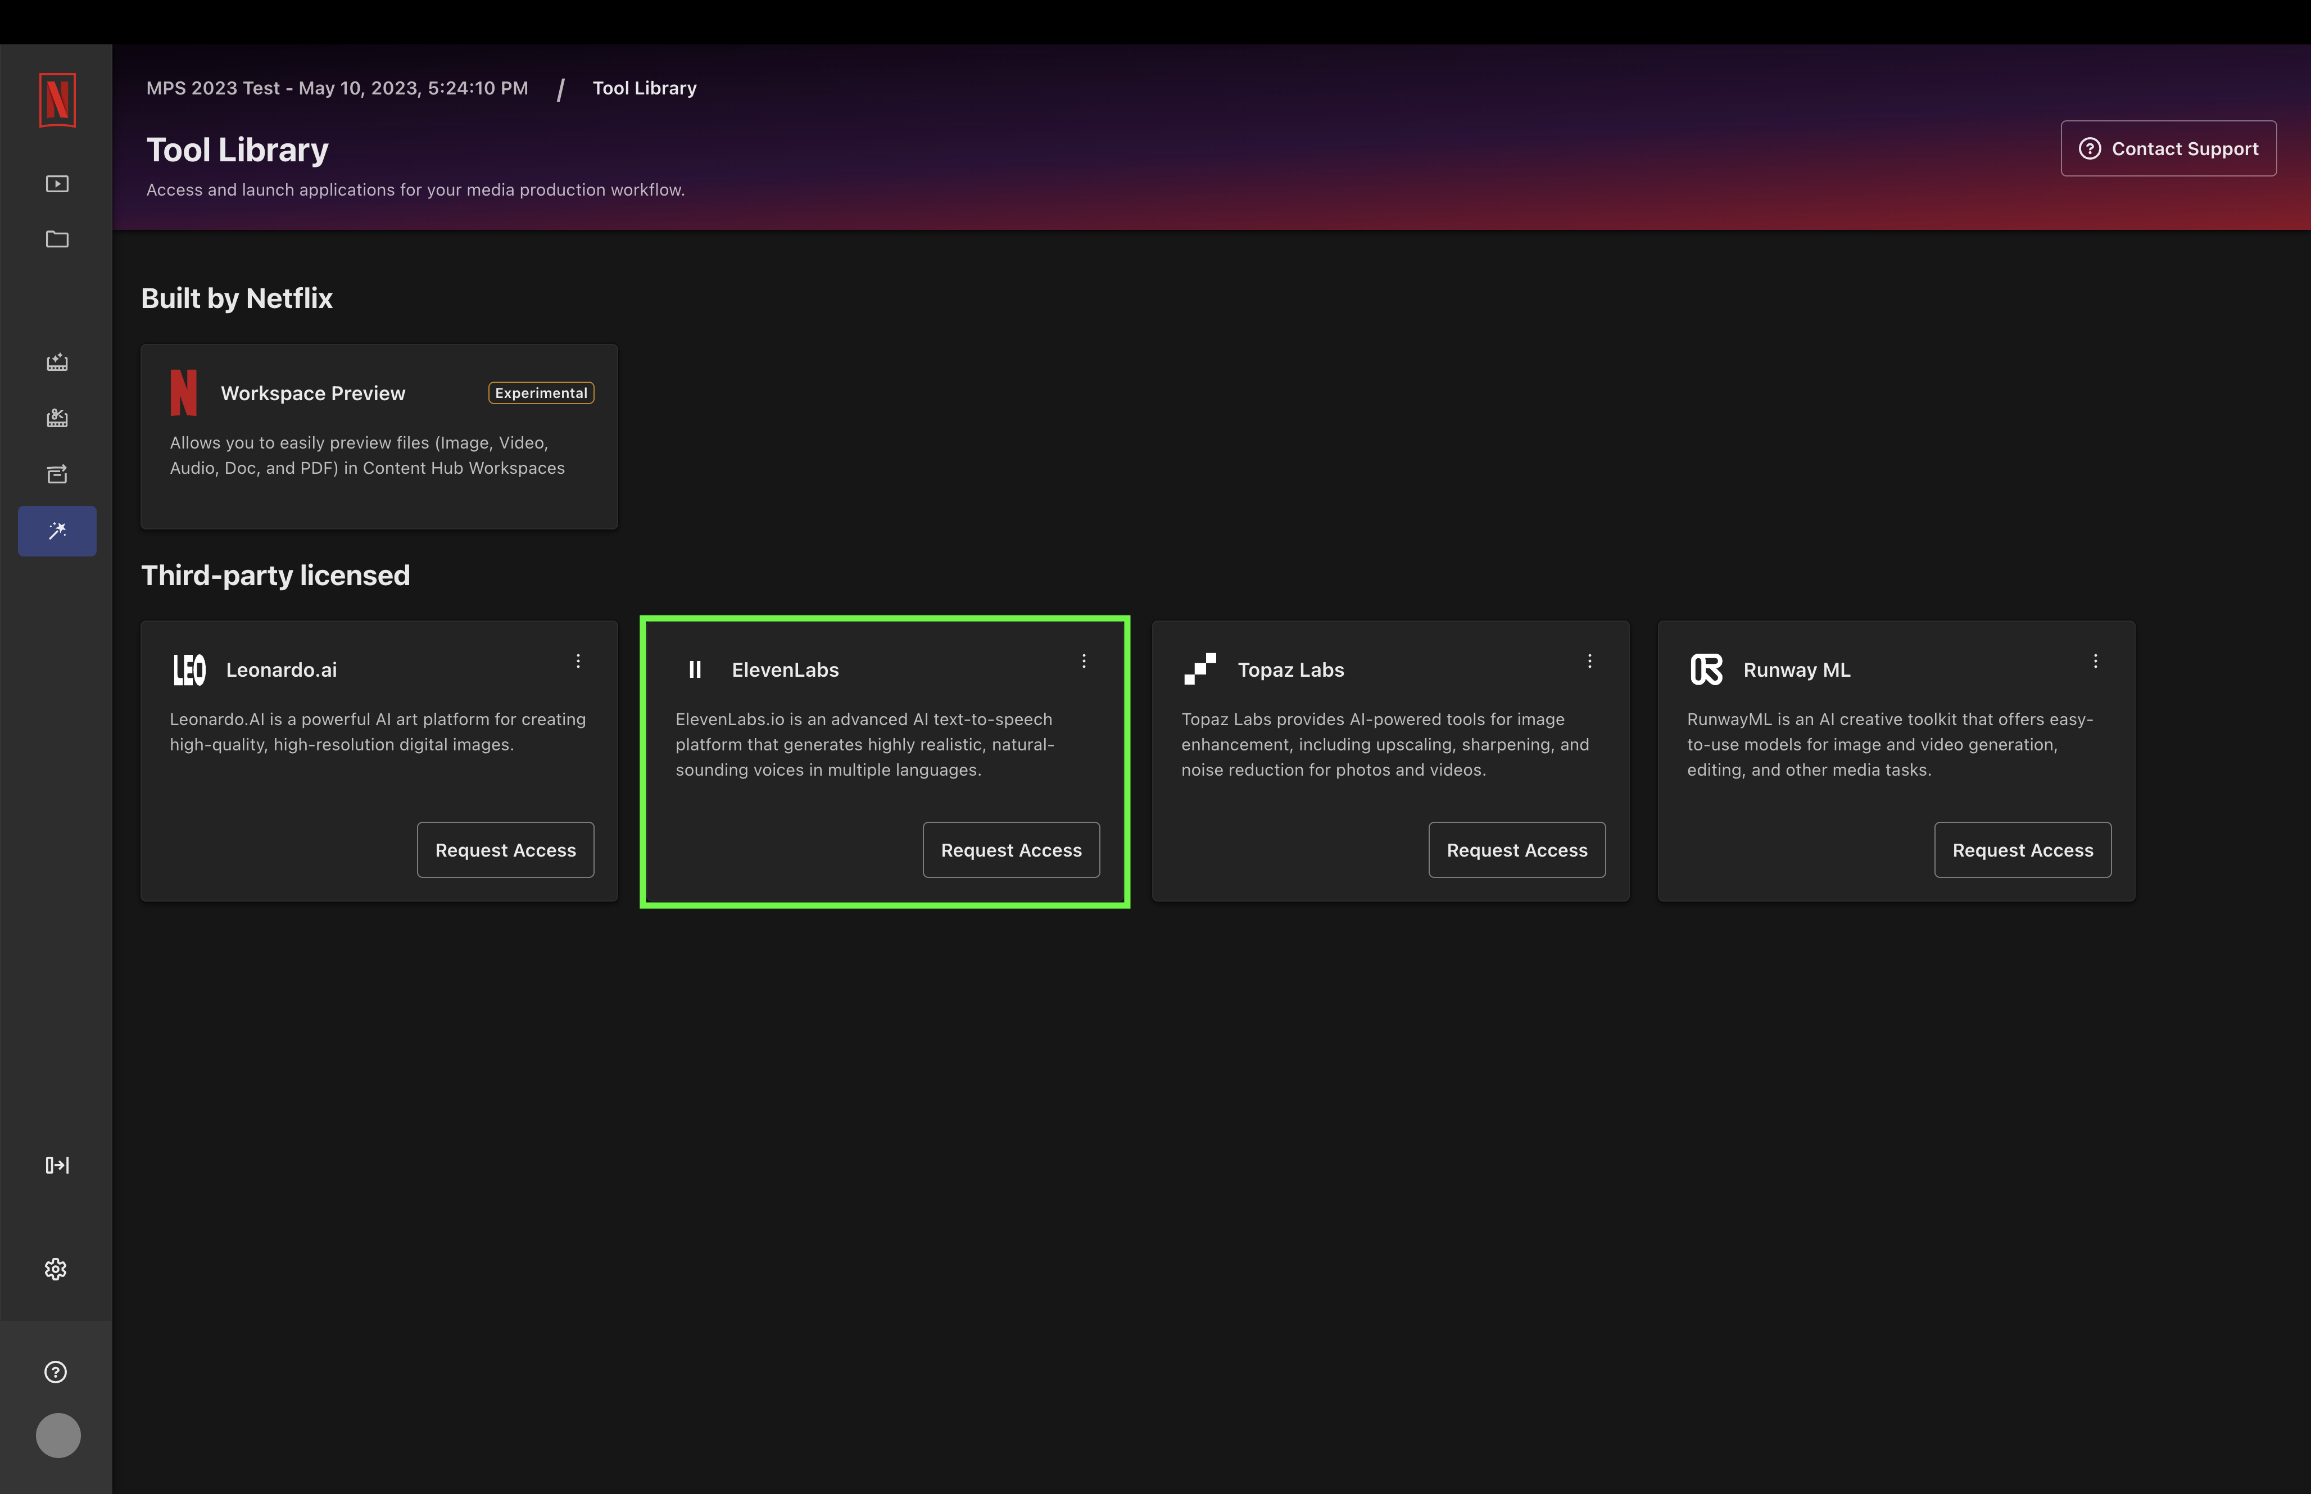Click the Leonardo.AI description text
The height and width of the screenshot is (1494, 2311).
pyautogui.click(x=378, y=731)
